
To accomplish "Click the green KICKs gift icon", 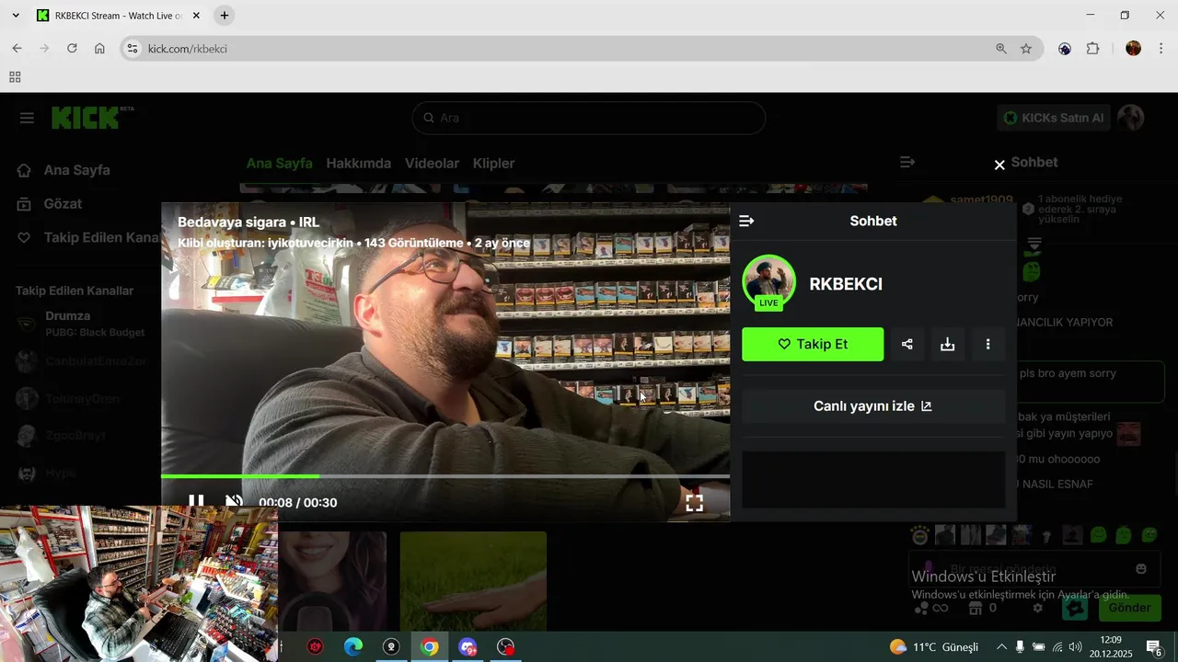I will pos(1075,608).
